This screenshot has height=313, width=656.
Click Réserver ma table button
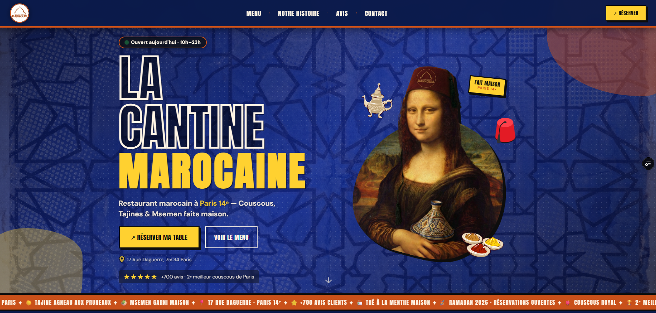(x=159, y=237)
